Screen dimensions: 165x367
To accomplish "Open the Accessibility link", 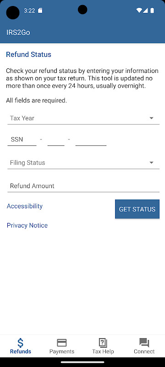I will (x=25, y=206).
